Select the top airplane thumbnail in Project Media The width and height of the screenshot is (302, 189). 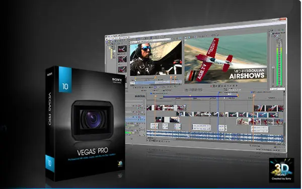tap(122, 49)
